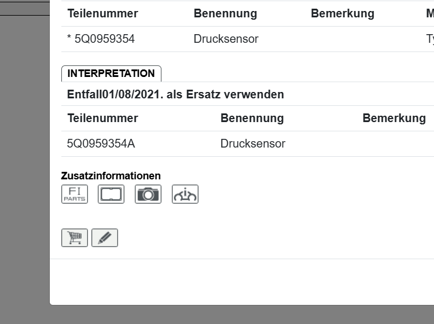
Task: Click upper table Bemerkung header
Action: tap(343, 13)
